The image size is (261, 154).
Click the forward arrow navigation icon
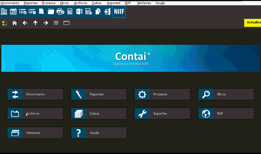click(46, 23)
